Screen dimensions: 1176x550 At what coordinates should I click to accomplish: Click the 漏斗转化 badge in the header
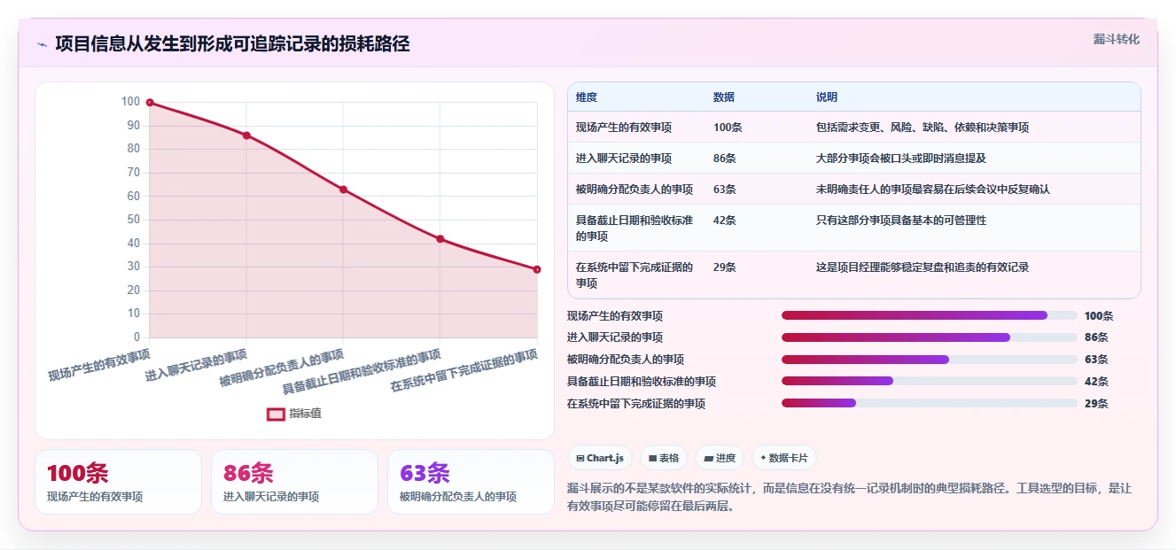click(x=1117, y=39)
